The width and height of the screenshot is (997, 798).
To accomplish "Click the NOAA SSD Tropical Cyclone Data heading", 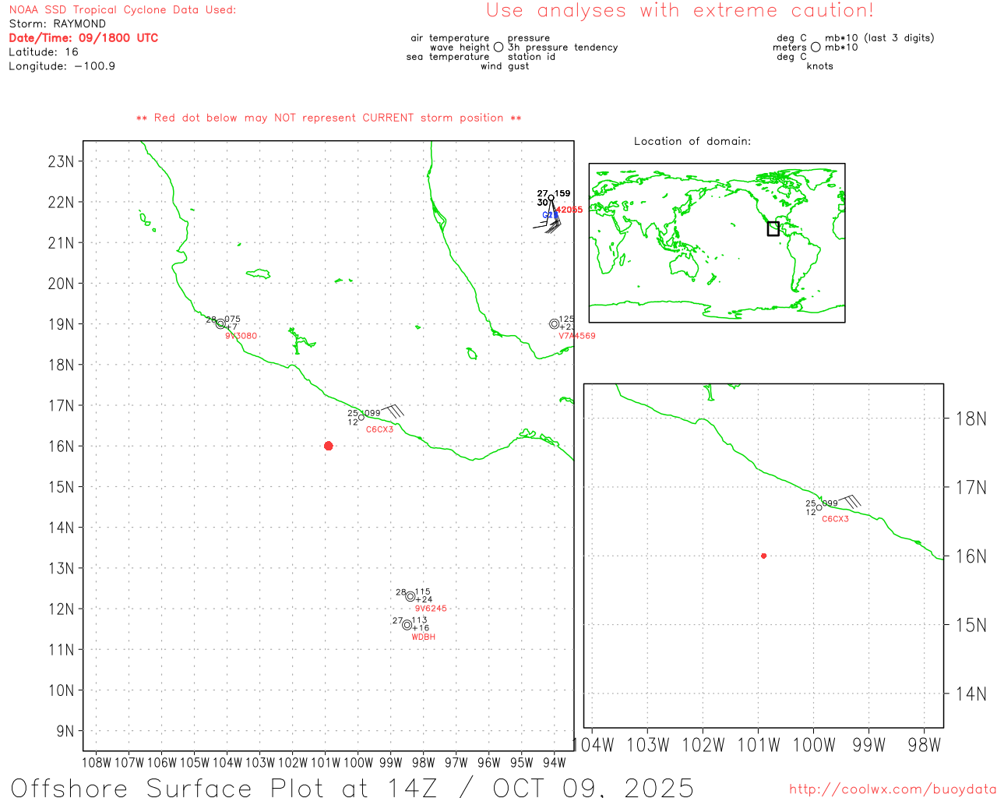I will click(x=122, y=10).
